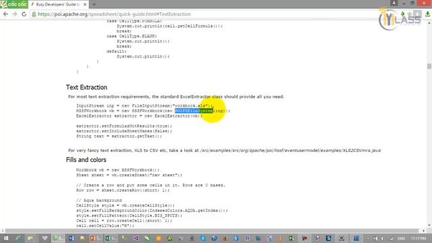Screen dimensions: 432x243
Task: Close the Busy Developers' Guide tab
Action: click(85, 5)
